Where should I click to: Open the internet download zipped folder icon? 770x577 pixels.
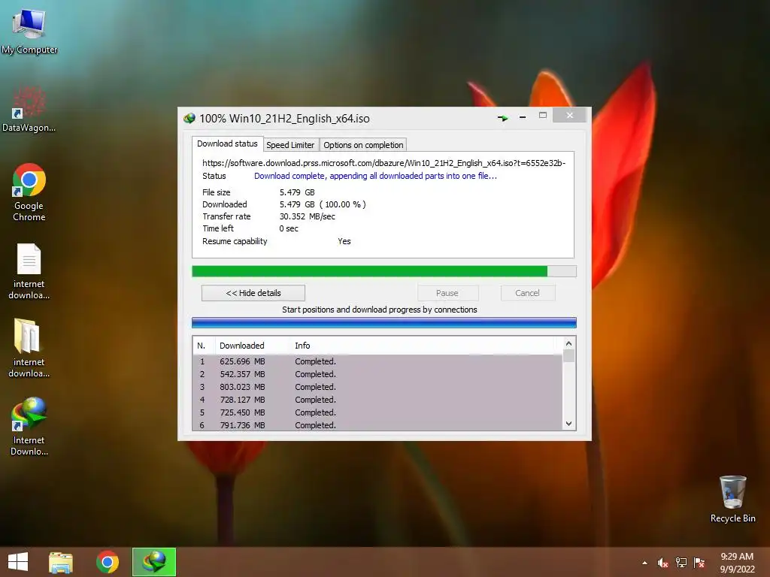click(29, 349)
